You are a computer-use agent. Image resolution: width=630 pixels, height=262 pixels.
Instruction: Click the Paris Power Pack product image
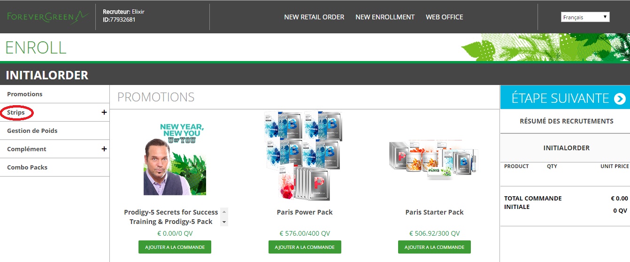(x=305, y=156)
